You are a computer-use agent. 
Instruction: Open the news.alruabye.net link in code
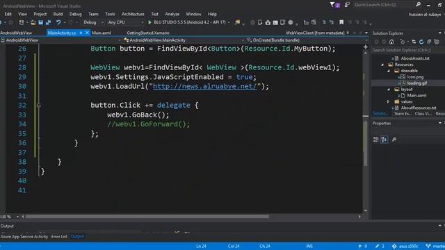(x=204, y=86)
